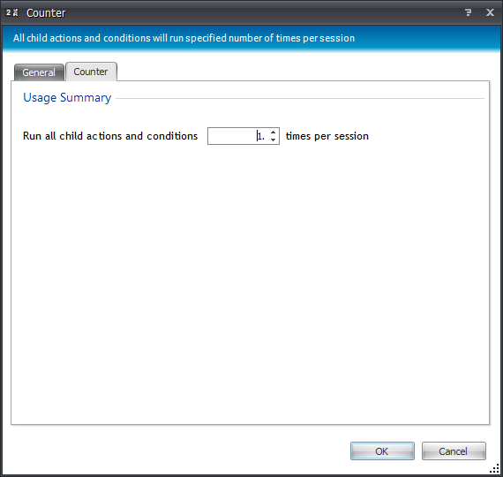503x477 pixels.
Task: Click the 'times per session' label
Action: (327, 136)
